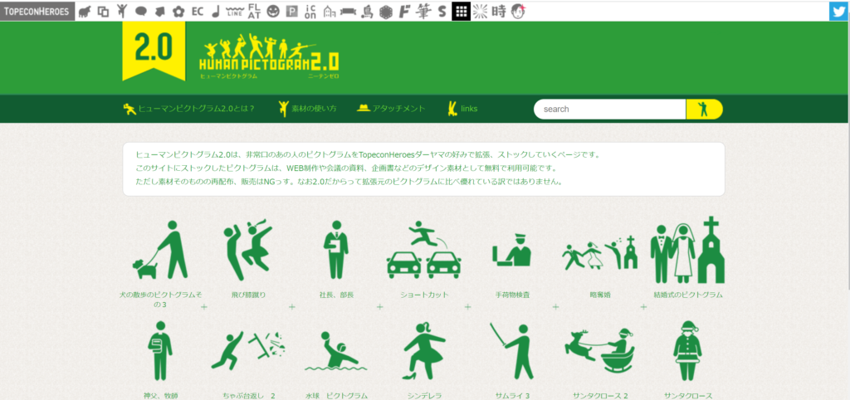Click the overlapping squares icon in top bar
The image size is (850, 400).
[x=103, y=12]
